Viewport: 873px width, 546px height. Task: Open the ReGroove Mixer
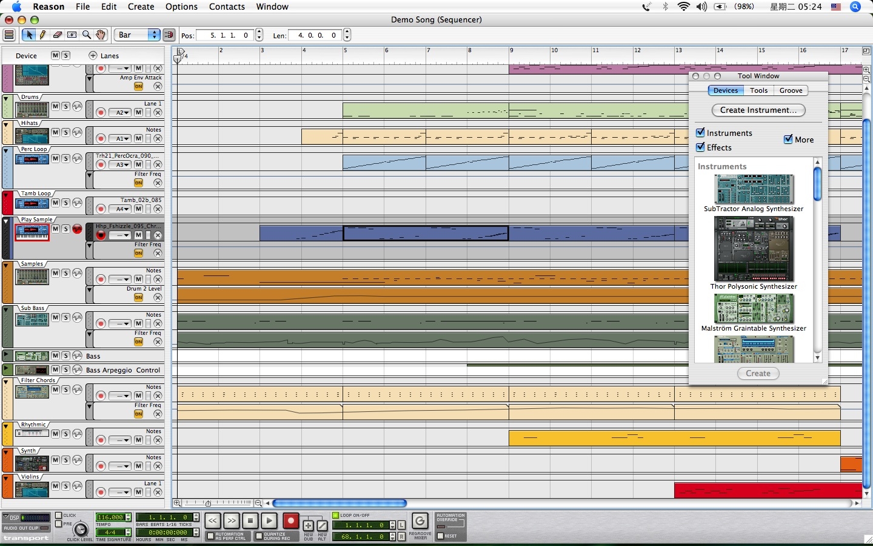point(420,521)
